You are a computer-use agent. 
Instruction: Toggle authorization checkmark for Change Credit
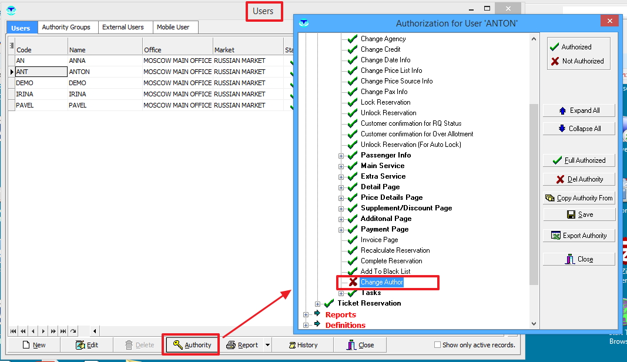[353, 49]
